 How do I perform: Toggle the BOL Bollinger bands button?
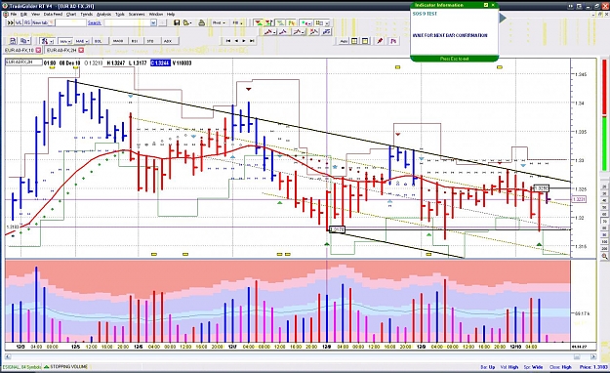click(99, 41)
